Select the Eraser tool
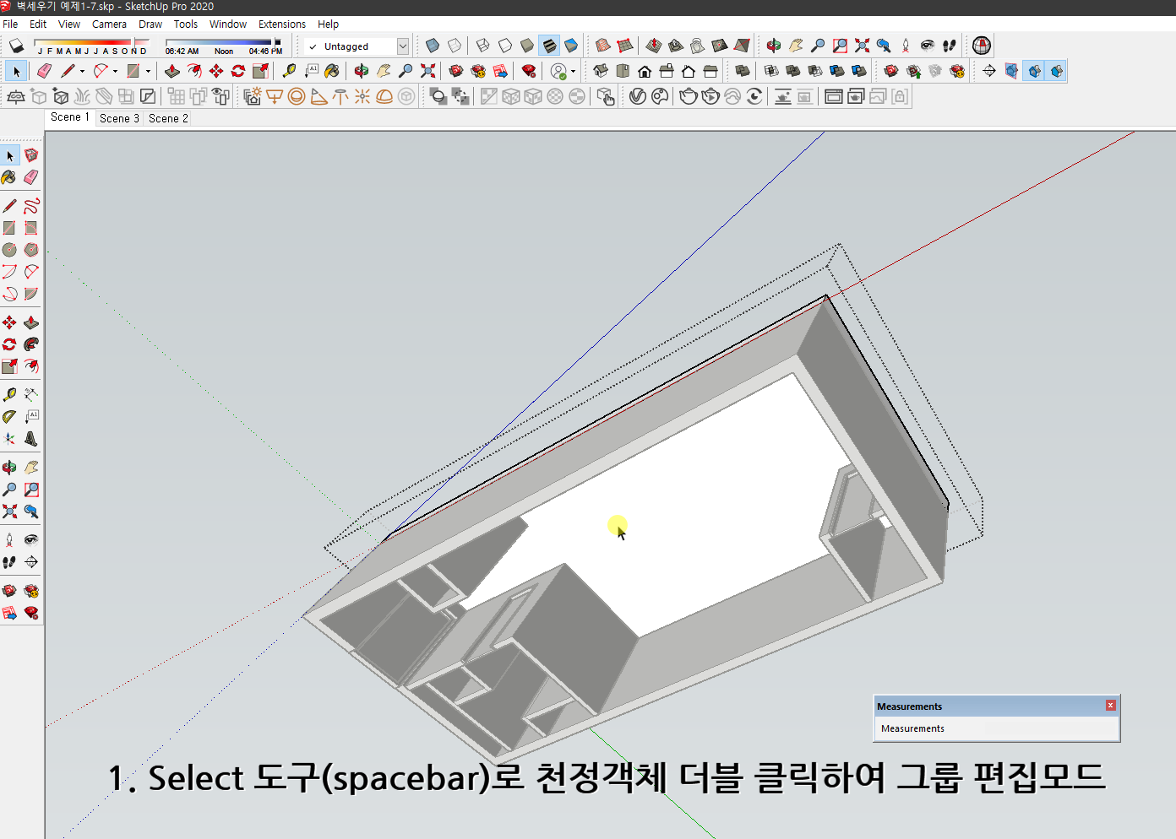1176x839 pixels. (x=44, y=71)
